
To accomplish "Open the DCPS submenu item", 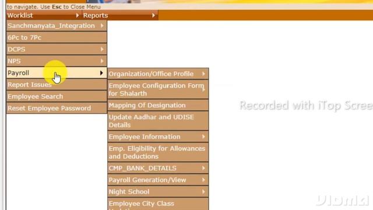I will click(x=57, y=49).
